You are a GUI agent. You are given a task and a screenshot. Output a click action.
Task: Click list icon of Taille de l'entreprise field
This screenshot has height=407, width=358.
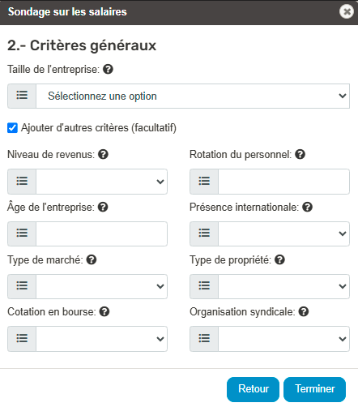pyautogui.click(x=22, y=96)
